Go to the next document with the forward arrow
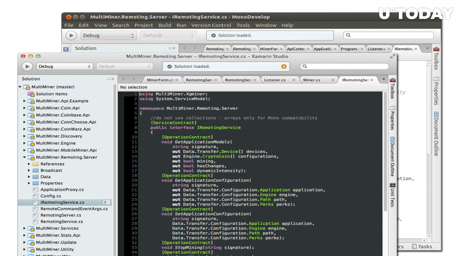This screenshot has width=456, height=256. [134, 79]
